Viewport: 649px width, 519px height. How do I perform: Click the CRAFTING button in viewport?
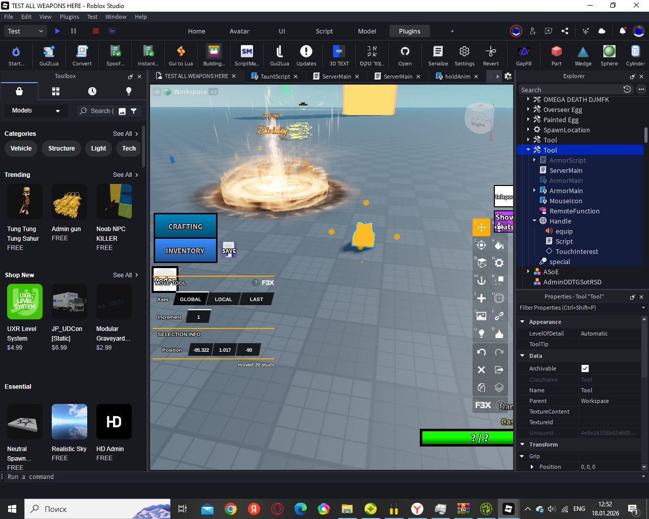(186, 226)
